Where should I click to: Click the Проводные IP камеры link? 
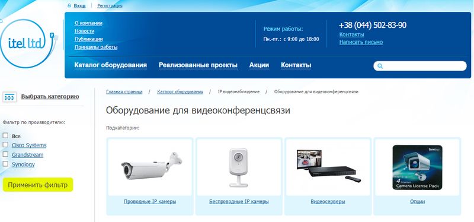tap(150, 202)
